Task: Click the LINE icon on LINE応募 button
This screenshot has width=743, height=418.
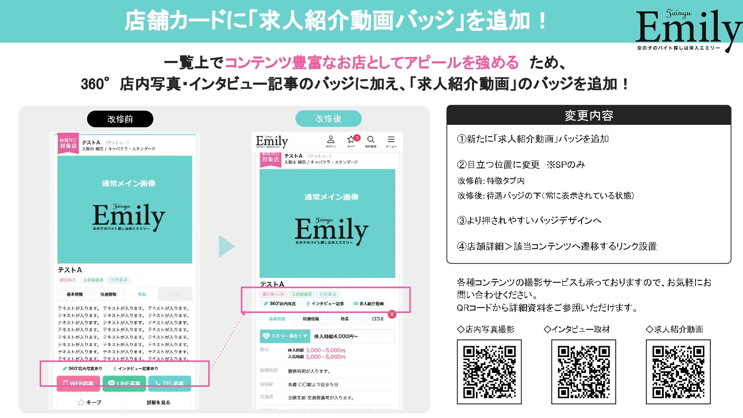Action: (x=111, y=383)
